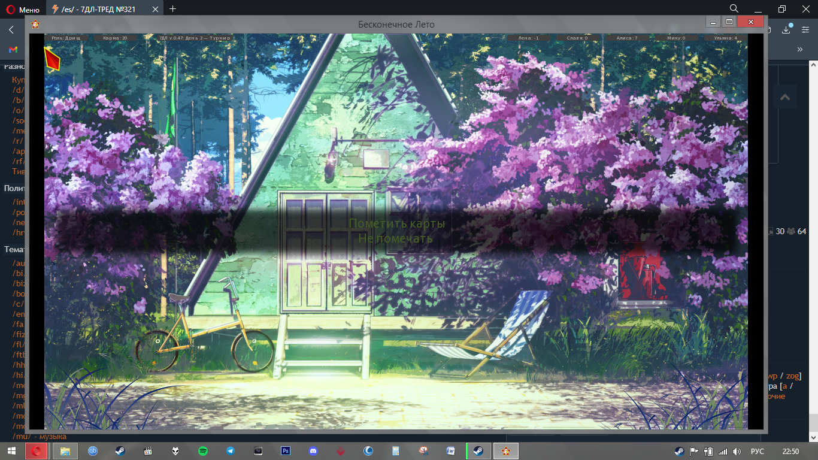Open qBittorrent from the taskbar

point(93,451)
